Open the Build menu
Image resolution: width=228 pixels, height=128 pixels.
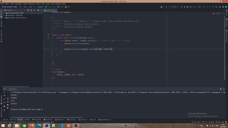tap(38, 4)
